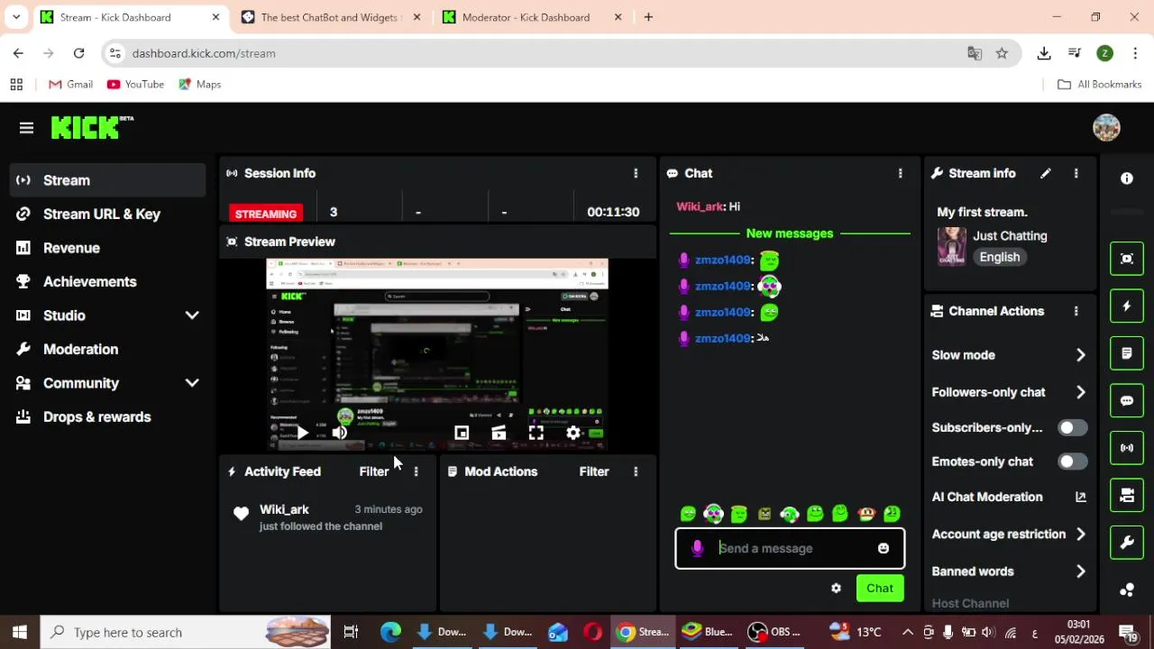Image resolution: width=1154 pixels, height=649 pixels.
Task: Go to Stream URL & Key
Action: click(x=108, y=214)
